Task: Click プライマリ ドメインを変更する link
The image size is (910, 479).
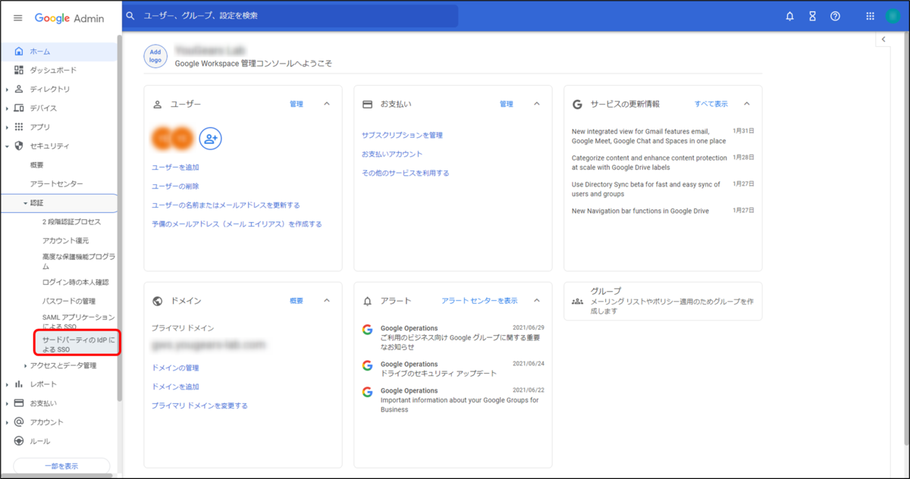Action: coord(199,405)
